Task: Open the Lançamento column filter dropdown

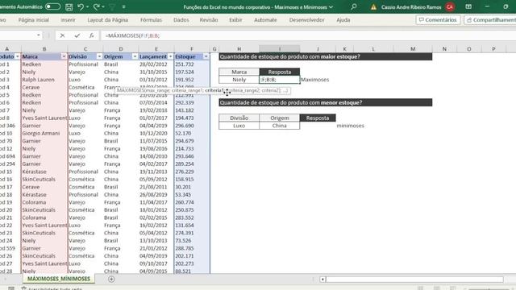Action: click(170, 57)
